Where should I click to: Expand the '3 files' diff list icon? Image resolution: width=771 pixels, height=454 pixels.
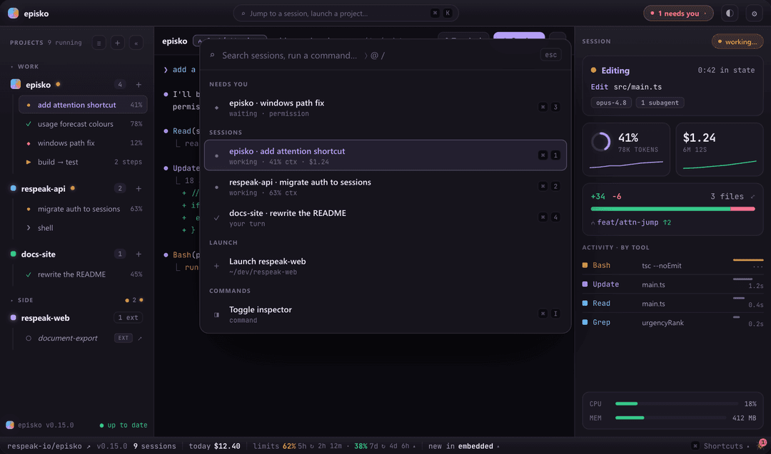[752, 197]
